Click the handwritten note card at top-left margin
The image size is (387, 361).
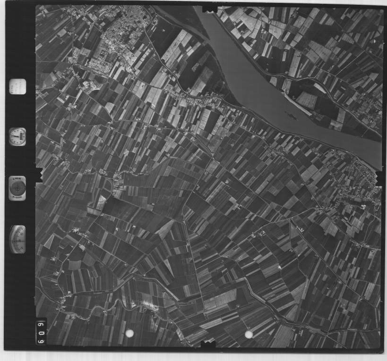pyautogui.click(x=17, y=87)
